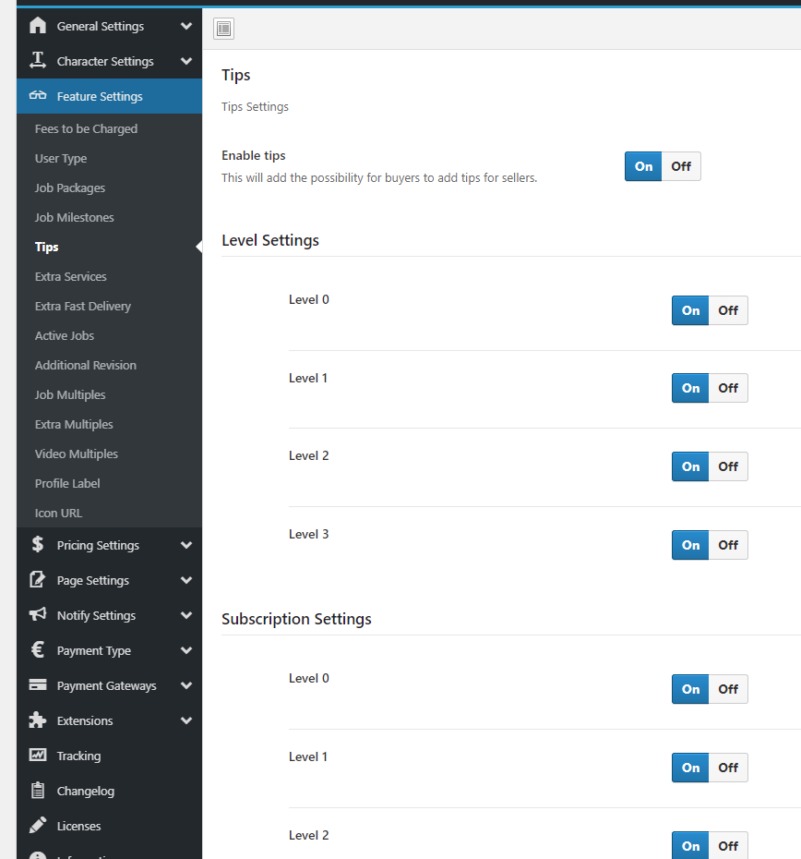Expand Notify Settings chevron
Screen dimensions: 801x859
(186, 615)
